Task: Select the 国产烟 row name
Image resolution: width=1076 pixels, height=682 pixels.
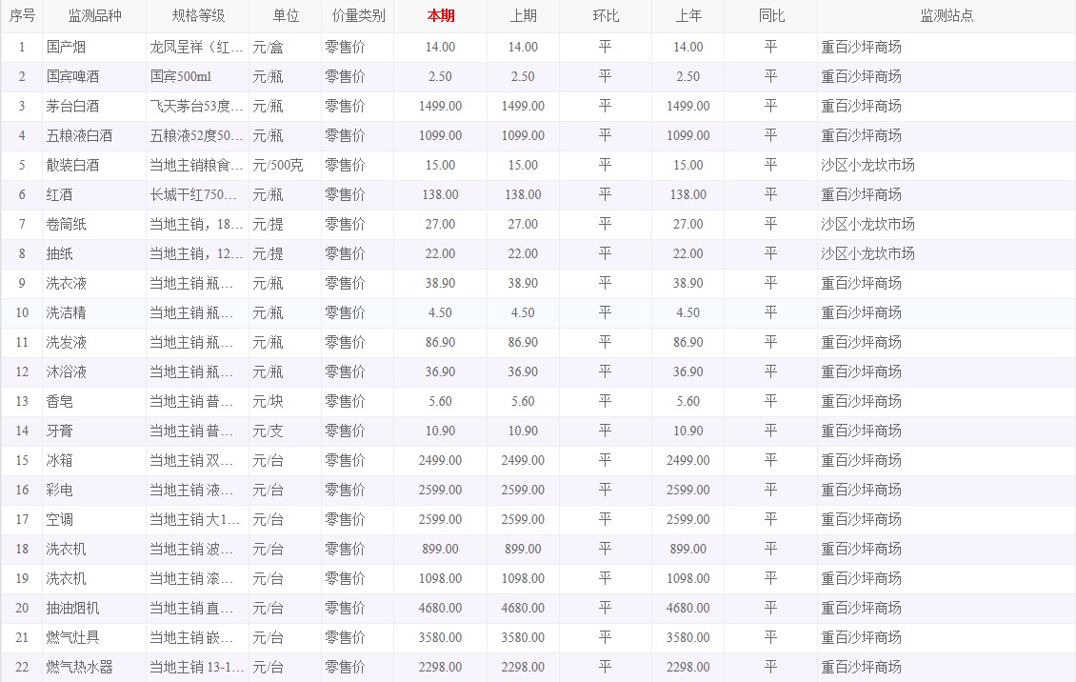Action: coord(66,48)
